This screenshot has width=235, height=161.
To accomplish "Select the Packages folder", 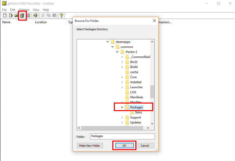I will click(x=136, y=107).
